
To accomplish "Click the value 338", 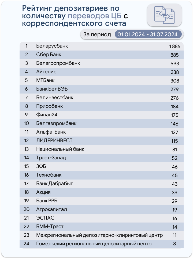I will (x=175, y=72).
